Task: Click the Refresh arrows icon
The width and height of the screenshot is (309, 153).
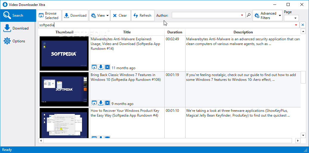Action: (x=136, y=16)
